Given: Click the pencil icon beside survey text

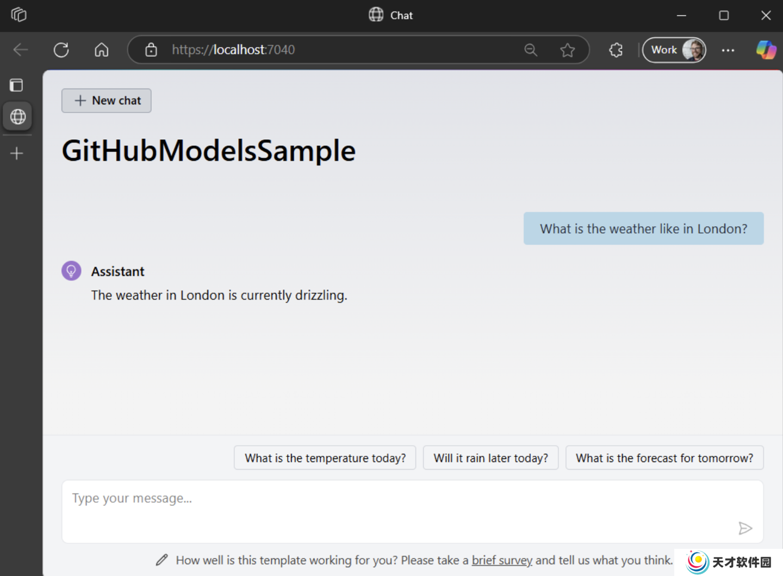Looking at the screenshot, I should [x=162, y=560].
